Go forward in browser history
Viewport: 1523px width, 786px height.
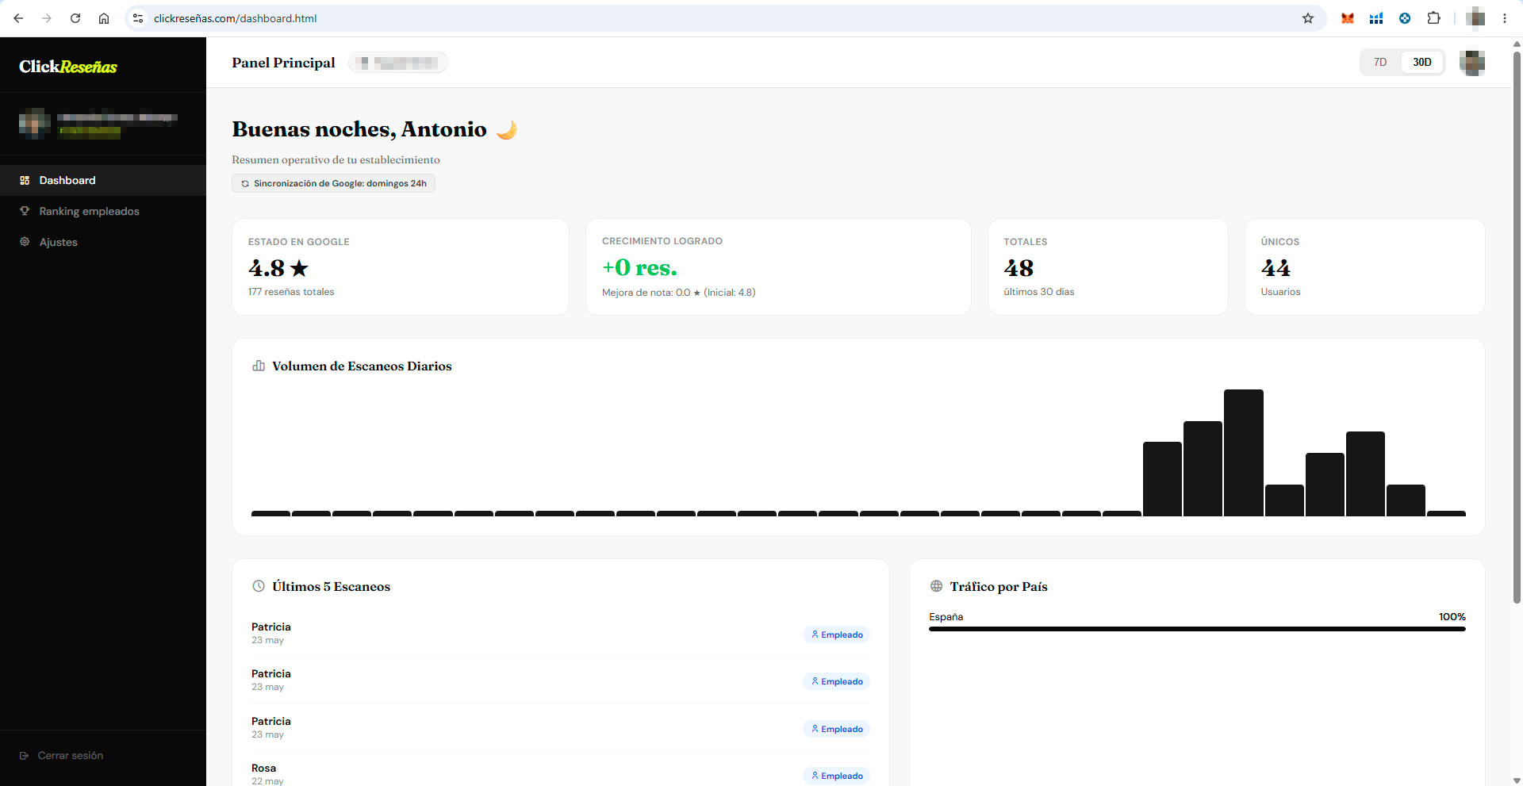[x=47, y=18]
